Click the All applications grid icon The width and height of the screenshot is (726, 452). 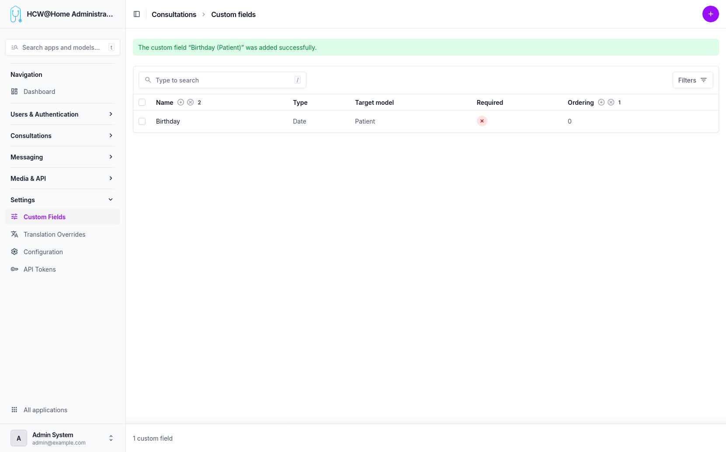click(14, 410)
